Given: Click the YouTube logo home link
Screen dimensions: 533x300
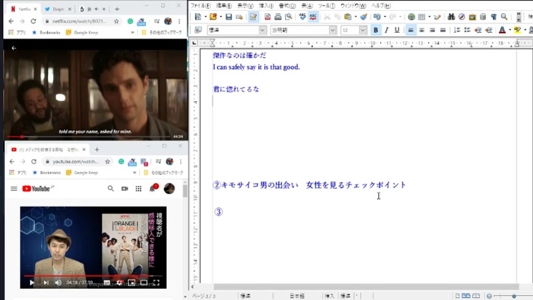Looking at the screenshot, I should 37,189.
